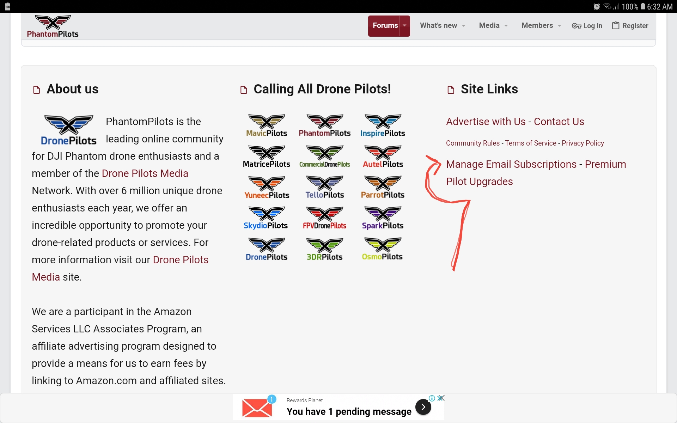Visit the InspirePilots site logo

383,126
